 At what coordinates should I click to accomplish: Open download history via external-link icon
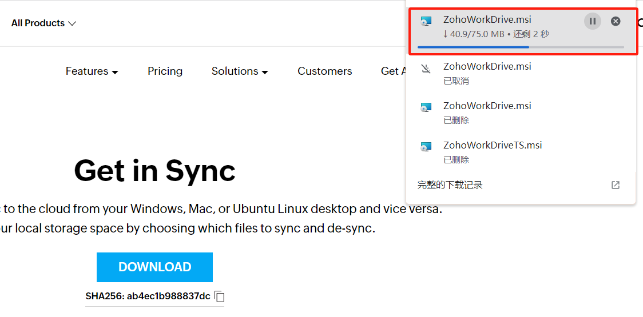click(x=616, y=185)
